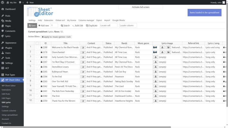Screen dimensions: 228x128
Task: Open the Settings toolbar menu
Action: click(32, 20)
